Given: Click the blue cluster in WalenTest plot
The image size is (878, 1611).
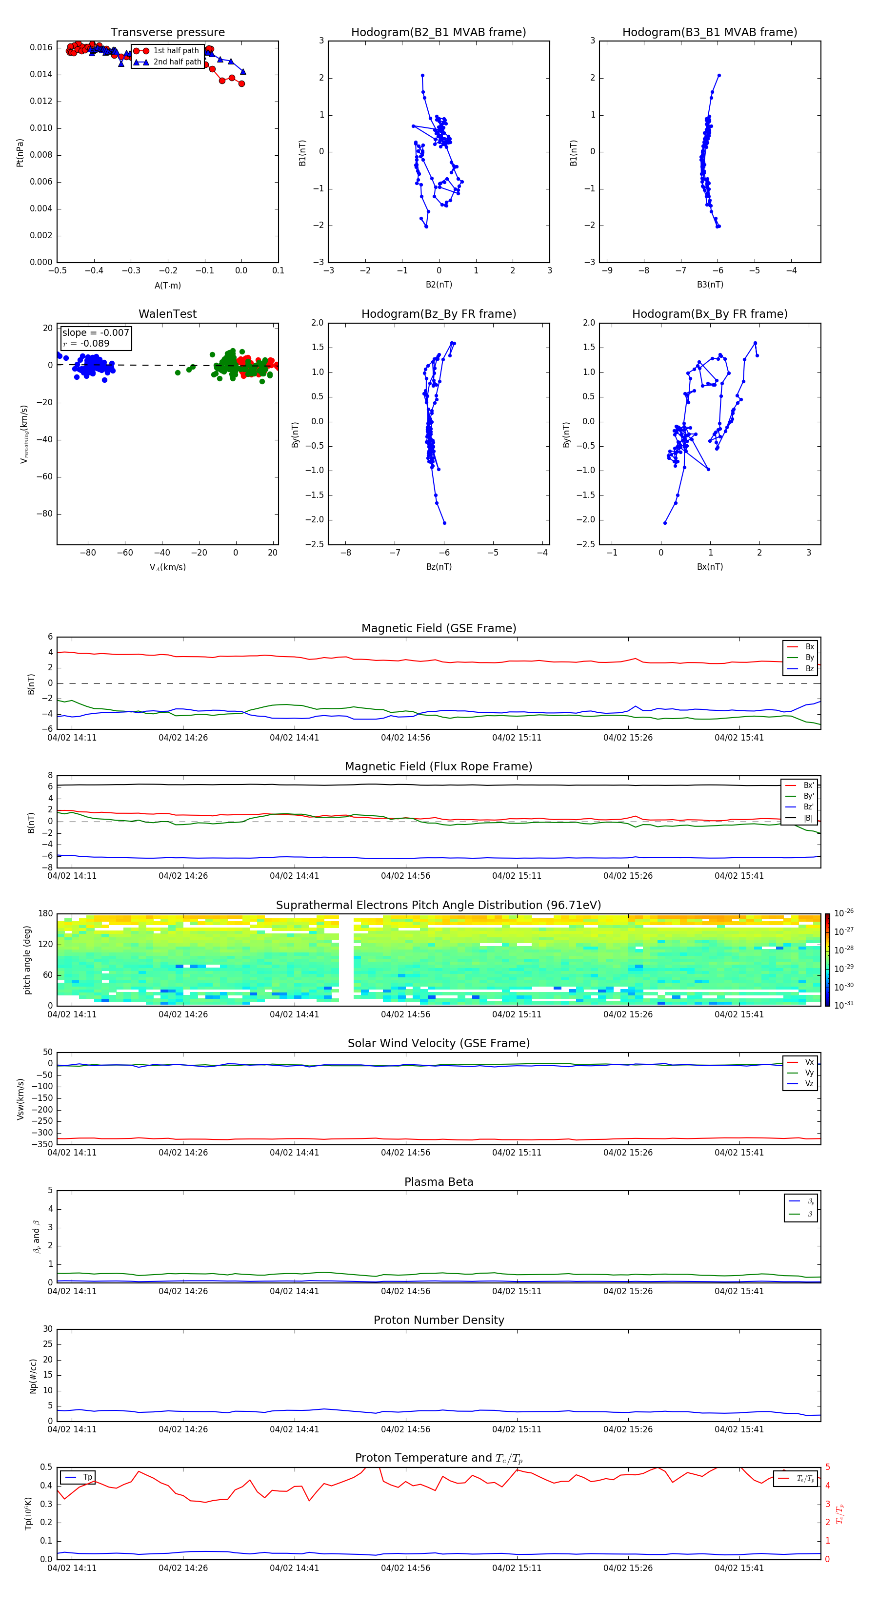Looking at the screenshot, I should pyautogui.click(x=93, y=365).
